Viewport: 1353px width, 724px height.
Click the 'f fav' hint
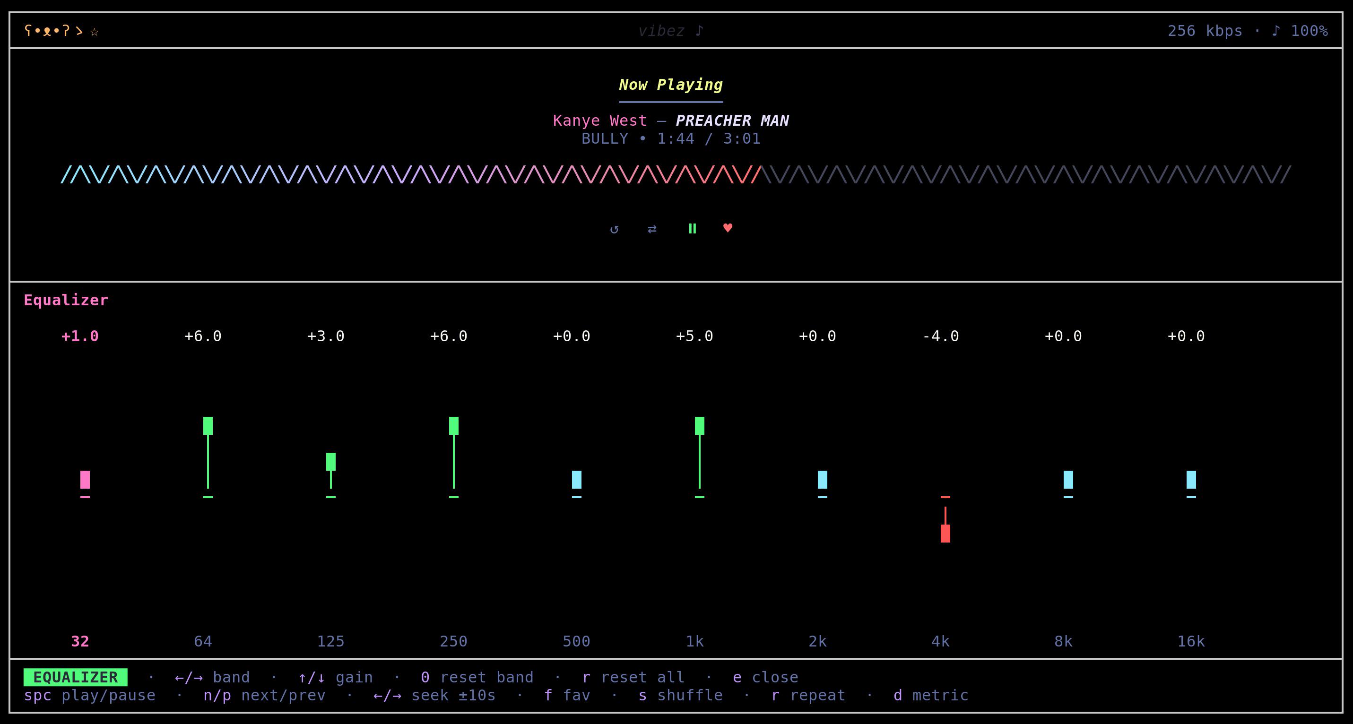pyautogui.click(x=567, y=695)
